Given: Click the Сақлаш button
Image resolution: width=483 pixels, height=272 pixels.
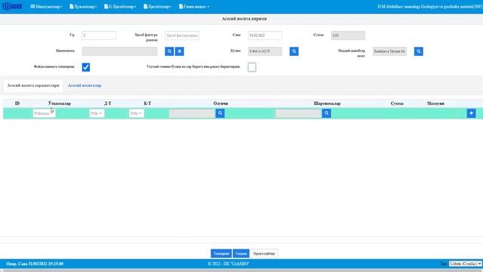Looking at the screenshot, I should (x=241, y=254).
